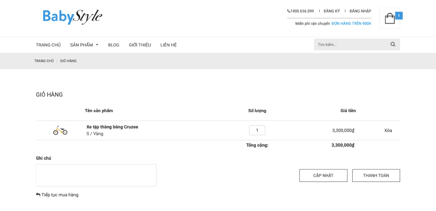Click the Số lượng column header
This screenshot has width=436, height=211.
(257, 110)
